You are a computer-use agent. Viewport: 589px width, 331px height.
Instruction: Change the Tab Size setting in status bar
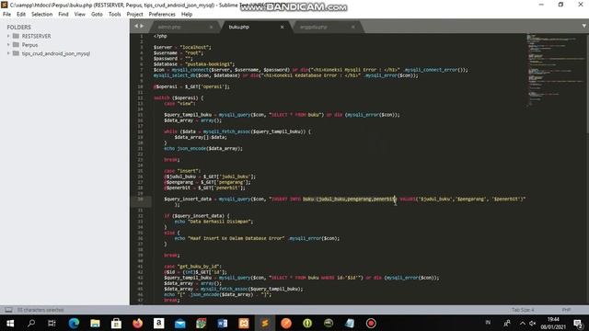tap(523, 310)
